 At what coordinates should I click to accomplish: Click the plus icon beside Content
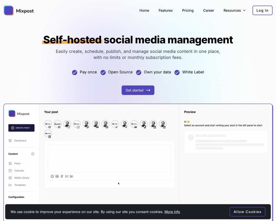(33, 154)
